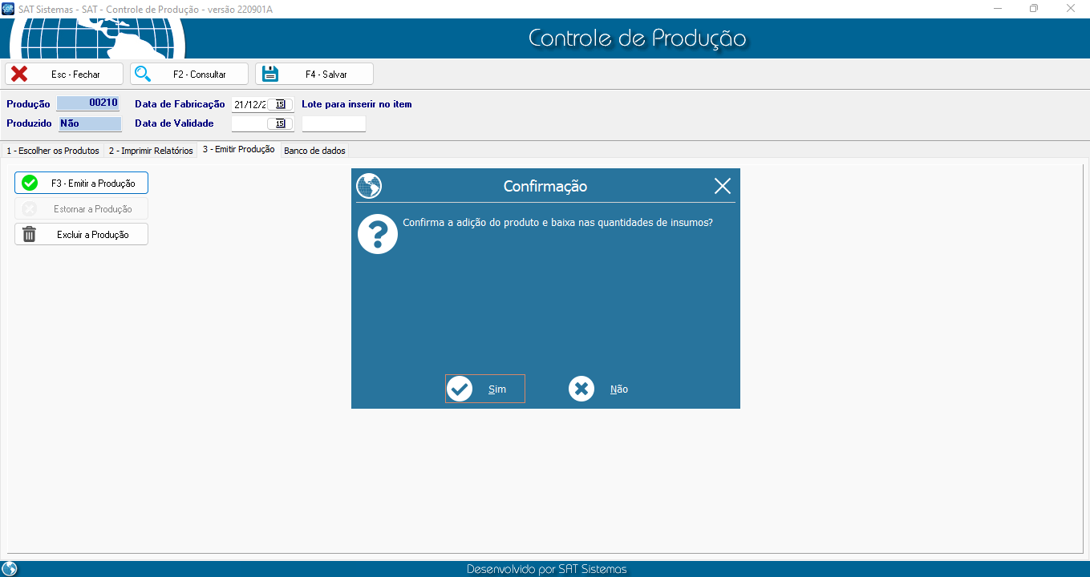Screen dimensions: 1090x577
Task: Confirm with the Sim button label
Action: (x=497, y=389)
